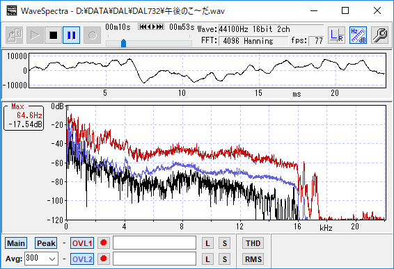This screenshot has height=269, width=394.
Task: Click the FFT field 4096 Hanning
Action: (253, 41)
